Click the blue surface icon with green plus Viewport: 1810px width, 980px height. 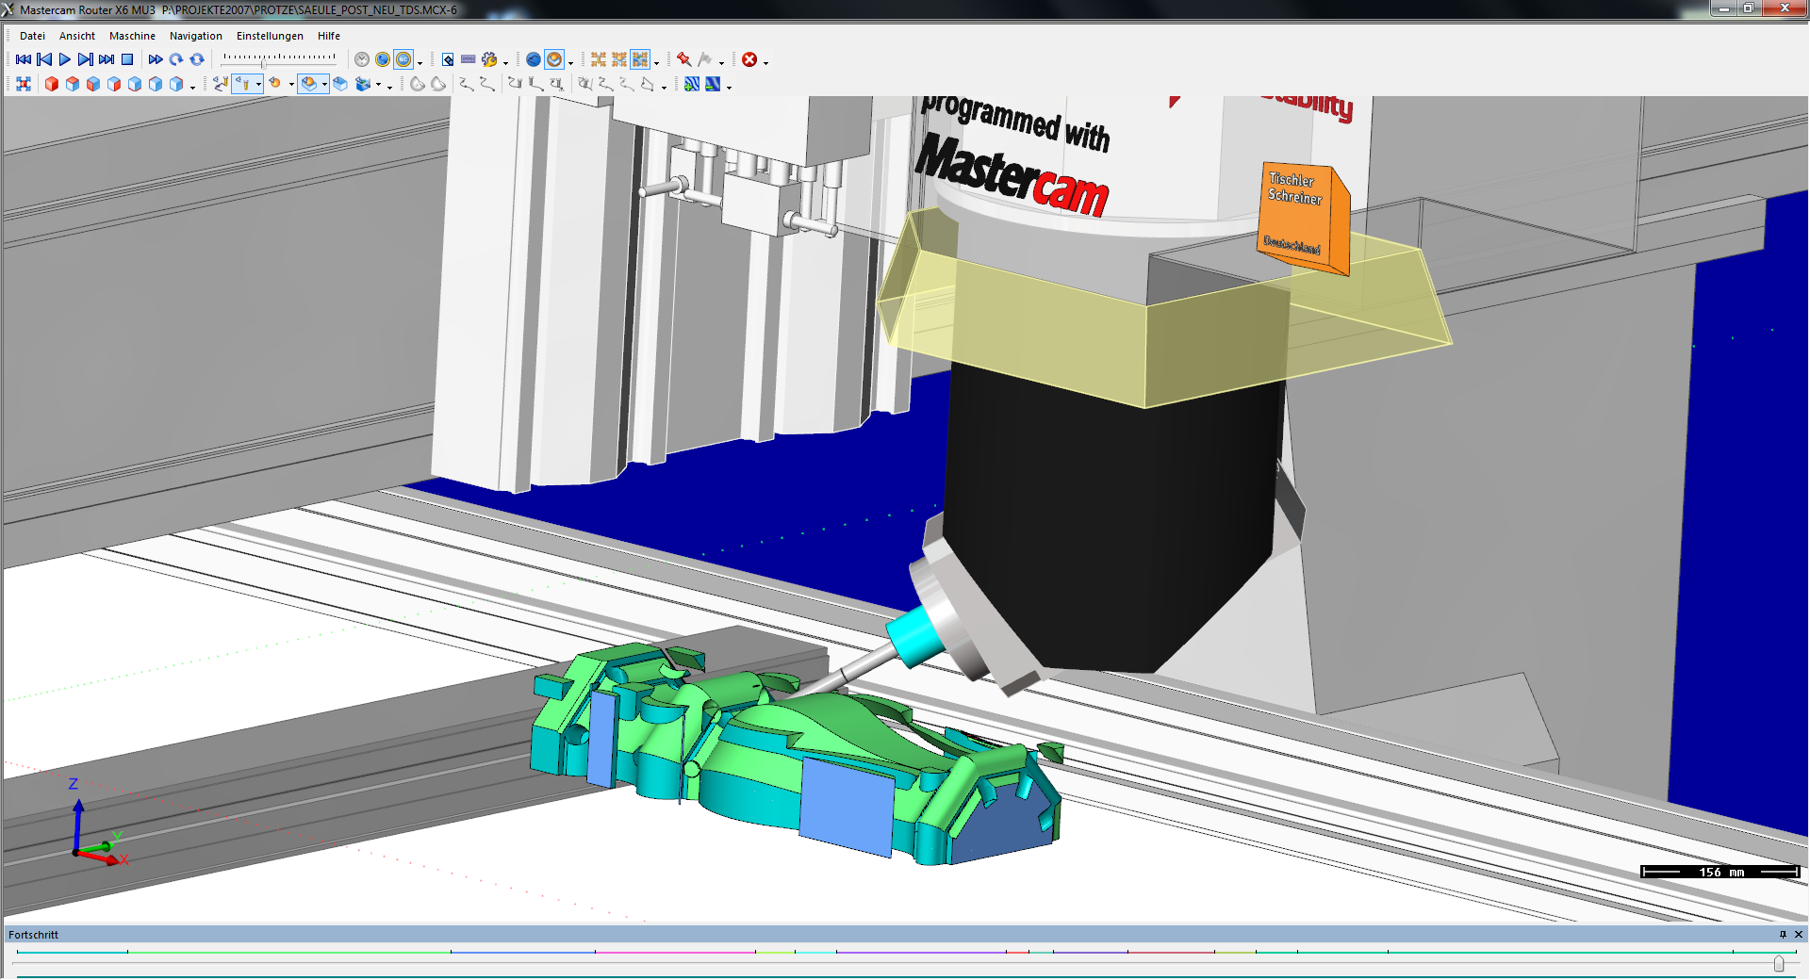click(692, 84)
